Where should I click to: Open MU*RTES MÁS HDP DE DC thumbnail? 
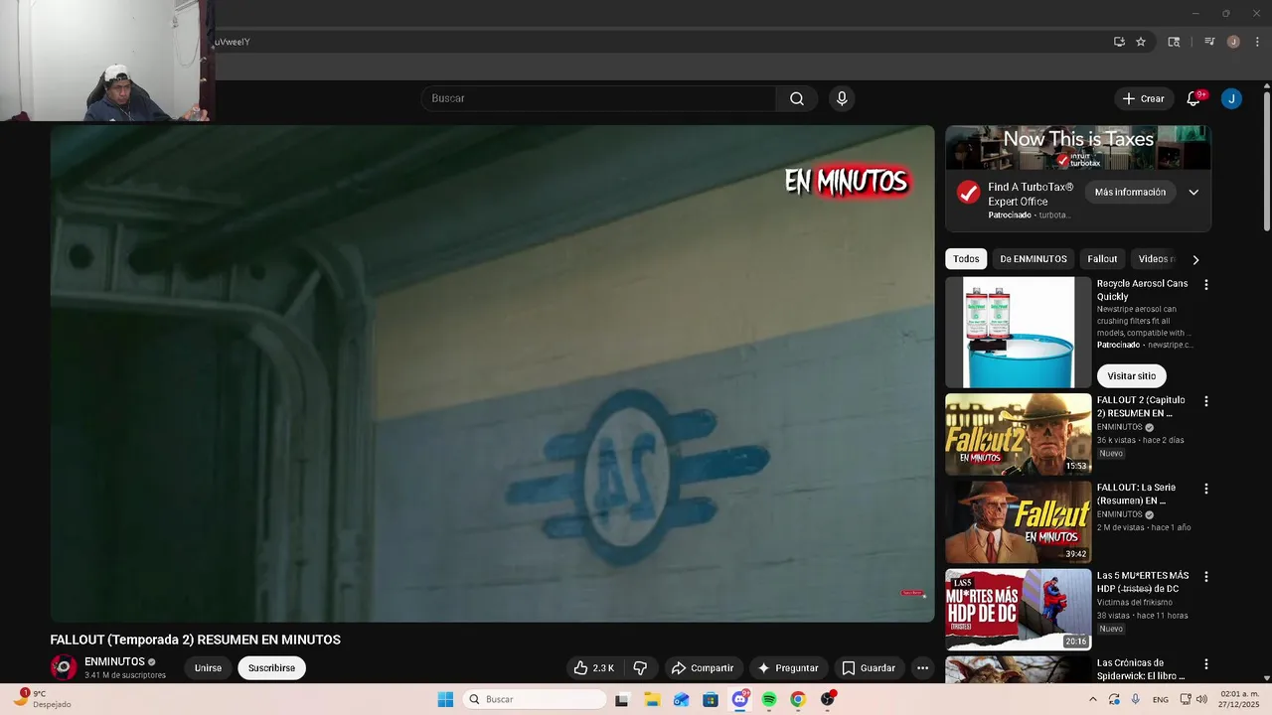point(1019,609)
